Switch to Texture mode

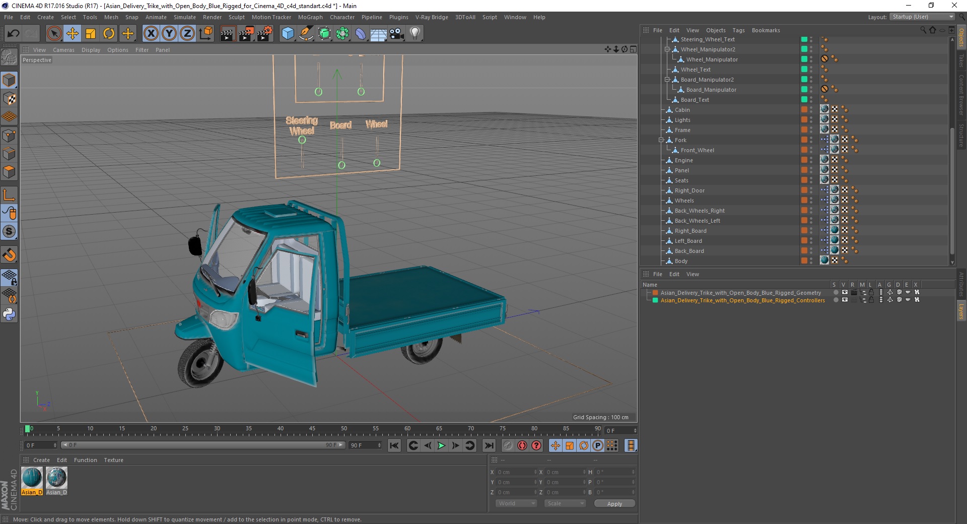point(9,99)
